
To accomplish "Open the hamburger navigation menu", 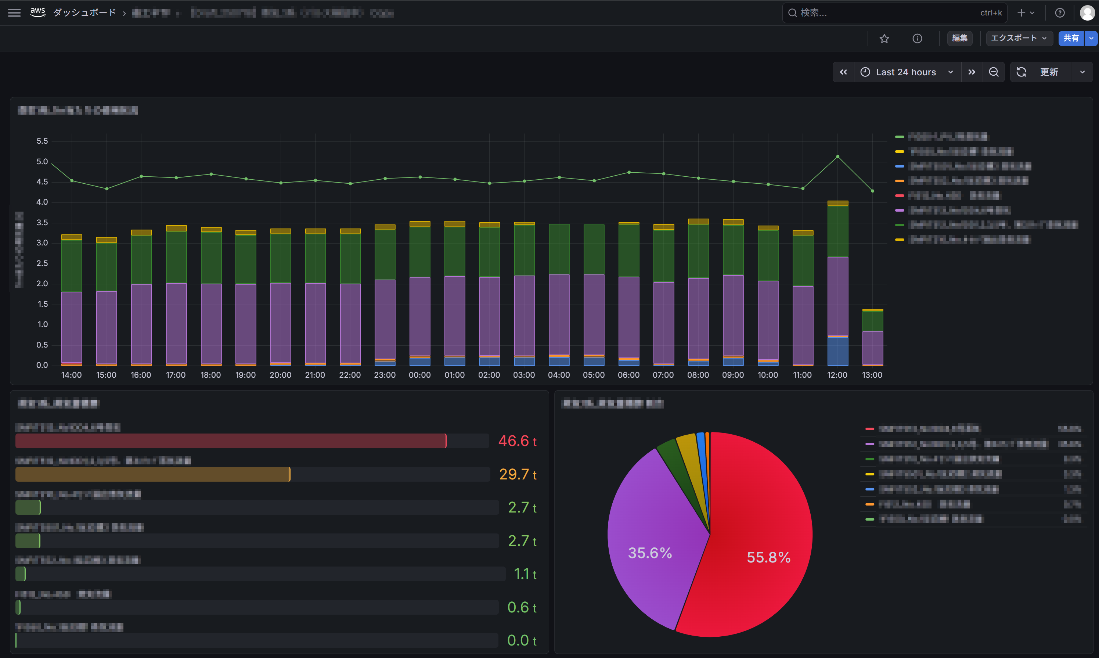I will click(14, 13).
